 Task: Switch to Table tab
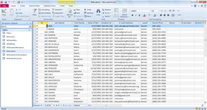pos(71,6)
